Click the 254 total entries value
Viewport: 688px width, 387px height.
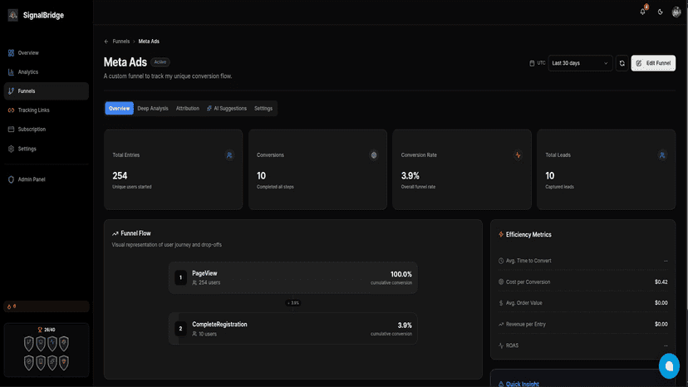point(120,176)
